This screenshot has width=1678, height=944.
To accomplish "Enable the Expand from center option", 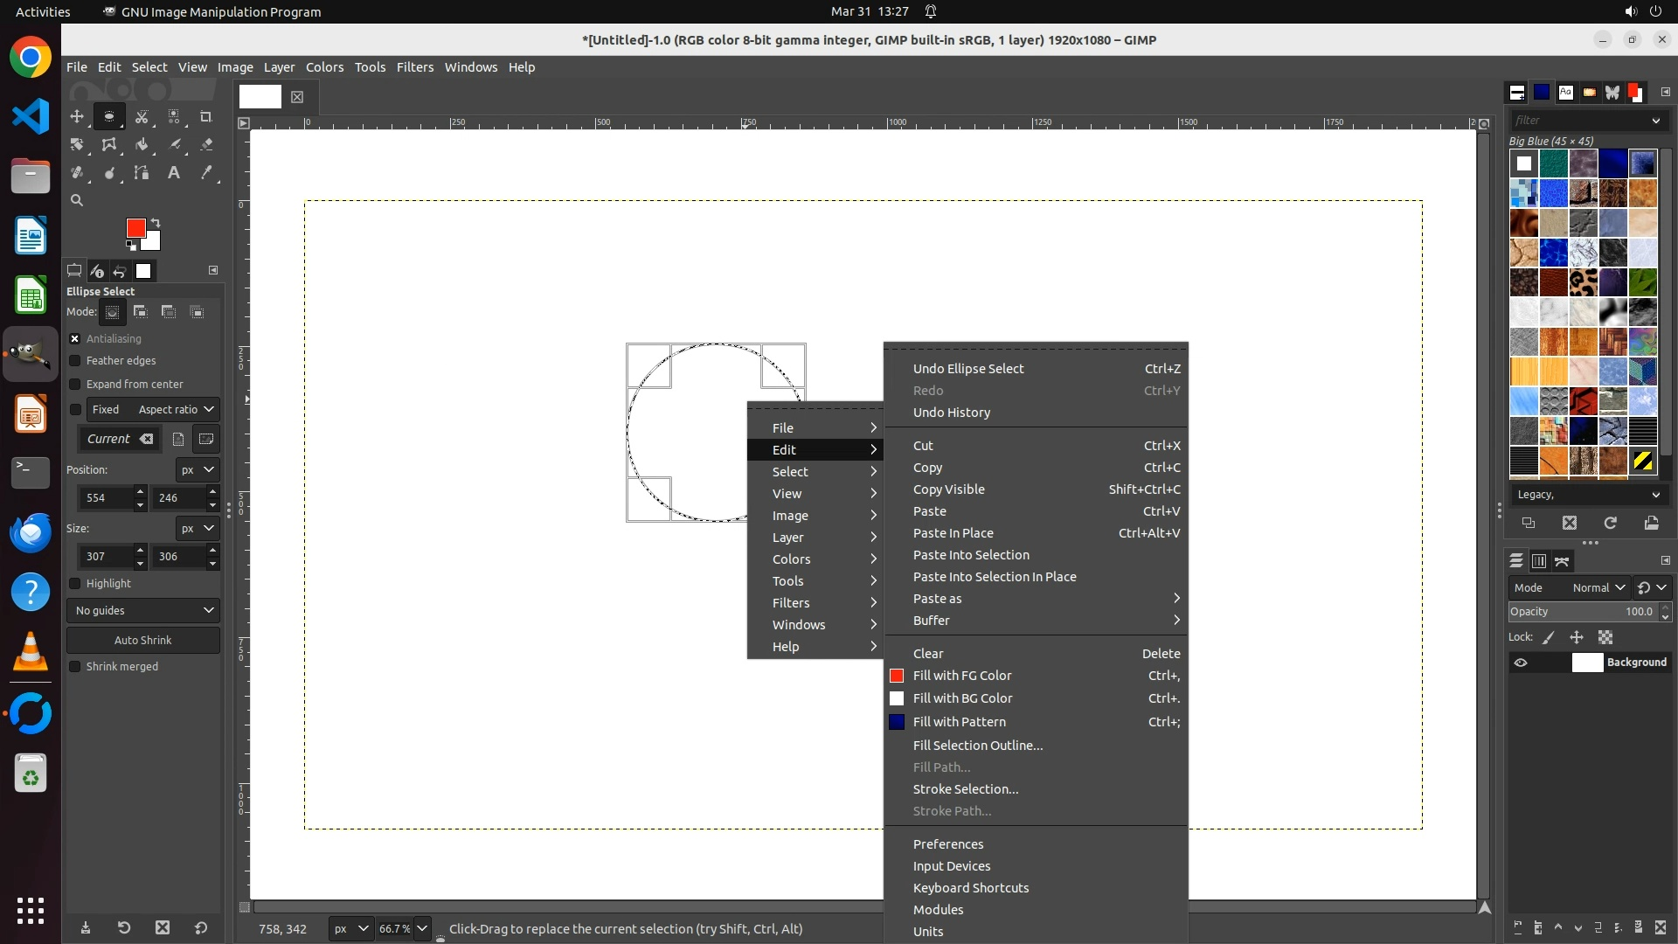I will coord(75,385).
